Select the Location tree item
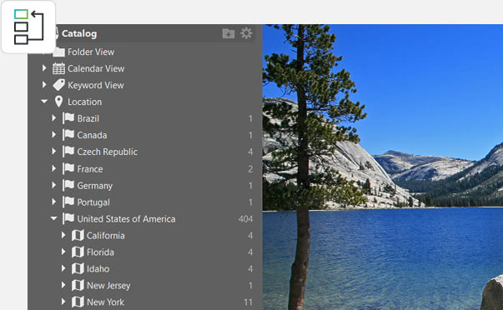The image size is (503, 310). tap(85, 102)
